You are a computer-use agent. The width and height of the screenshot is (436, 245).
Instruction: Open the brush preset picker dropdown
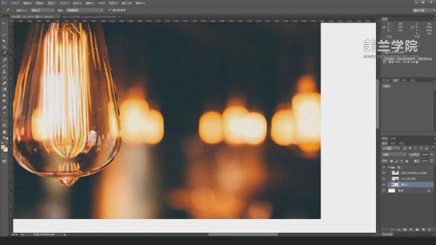pyautogui.click(x=40, y=10)
